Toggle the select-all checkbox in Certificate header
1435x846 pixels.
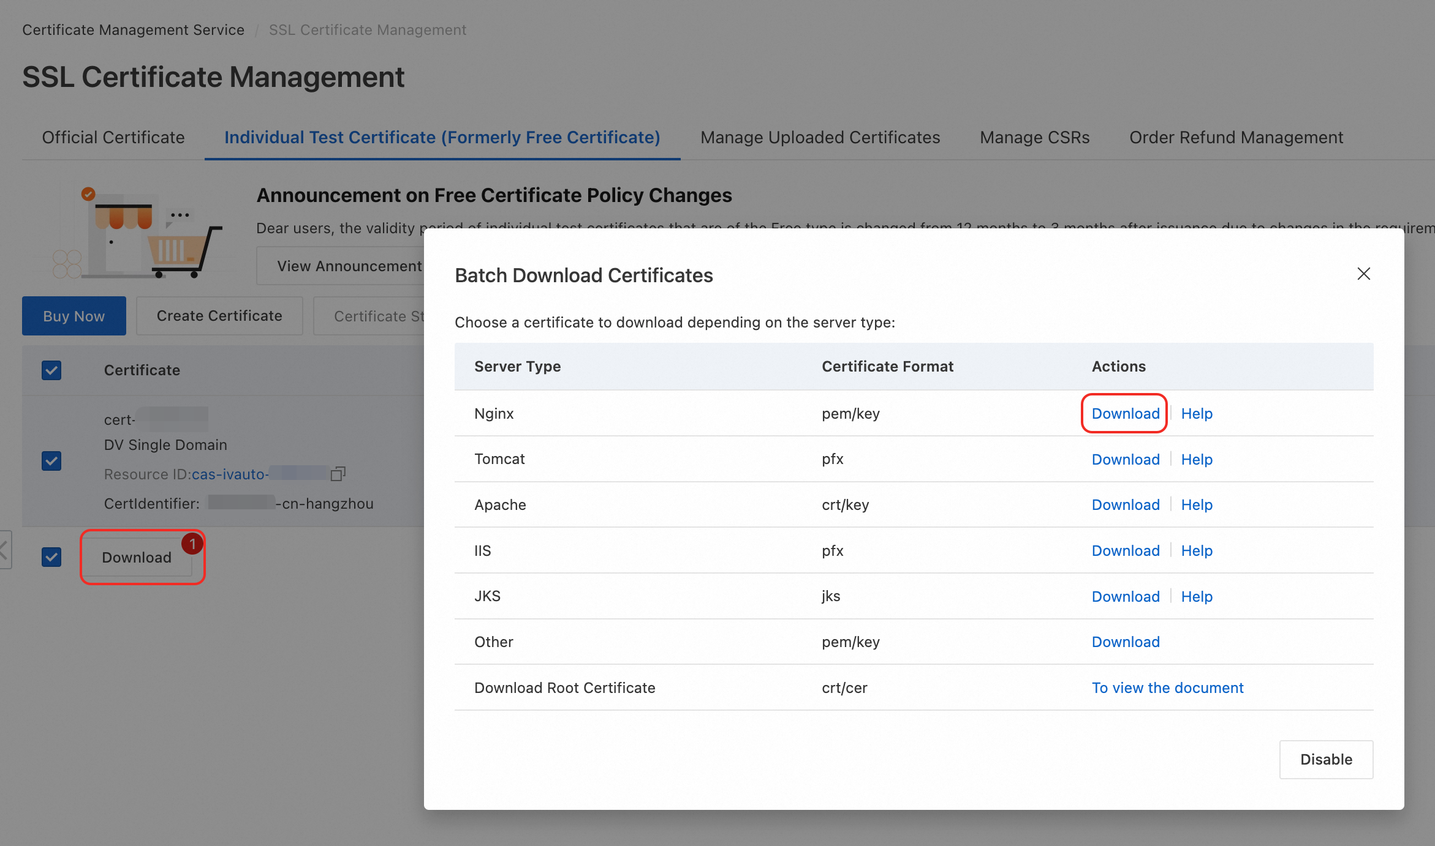click(51, 370)
